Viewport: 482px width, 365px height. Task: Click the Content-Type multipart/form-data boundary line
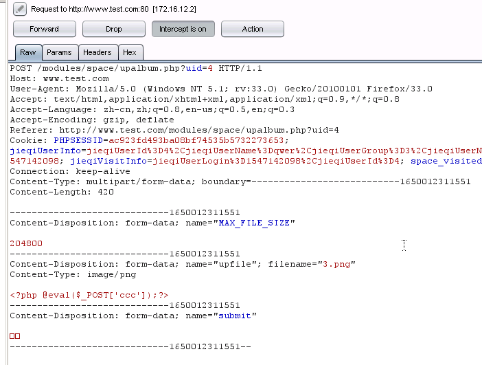[240, 181]
